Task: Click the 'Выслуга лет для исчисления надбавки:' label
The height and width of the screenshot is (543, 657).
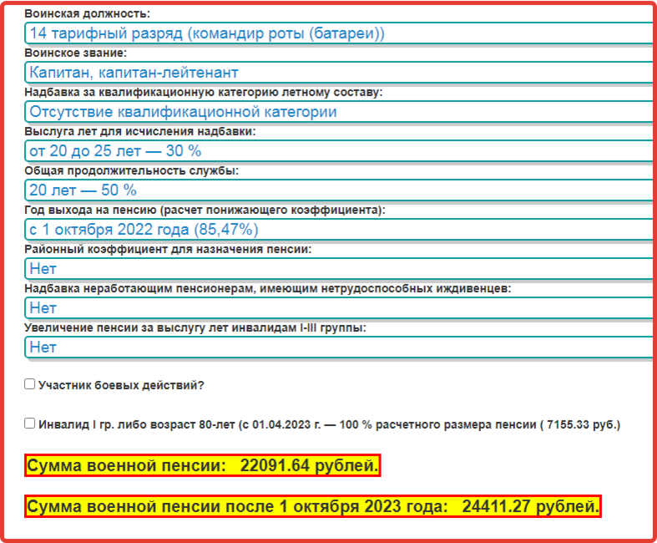Action: [140, 131]
